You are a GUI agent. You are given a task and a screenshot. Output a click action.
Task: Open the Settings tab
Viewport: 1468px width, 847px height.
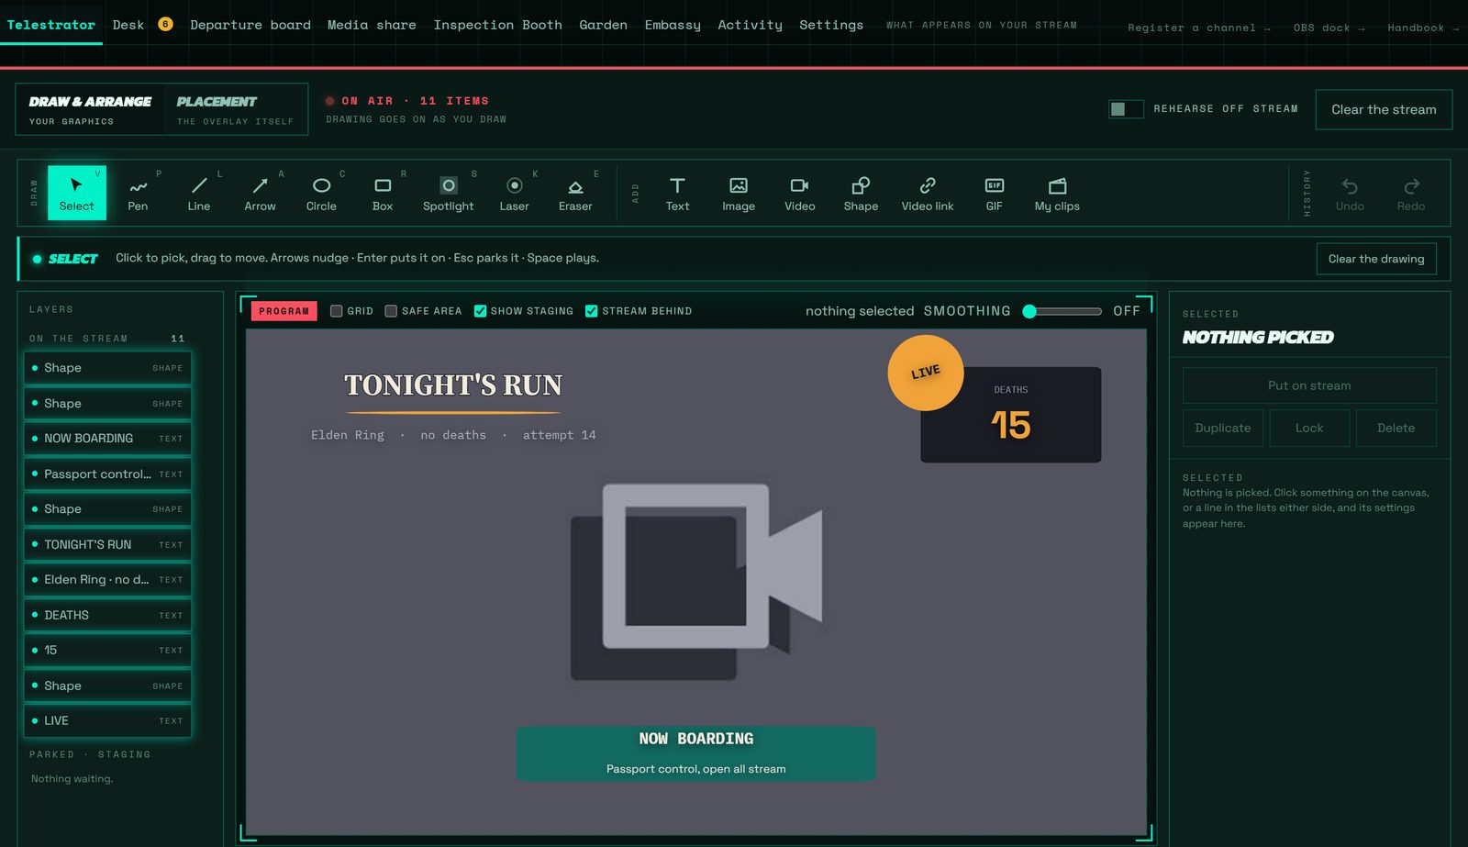(x=831, y=25)
